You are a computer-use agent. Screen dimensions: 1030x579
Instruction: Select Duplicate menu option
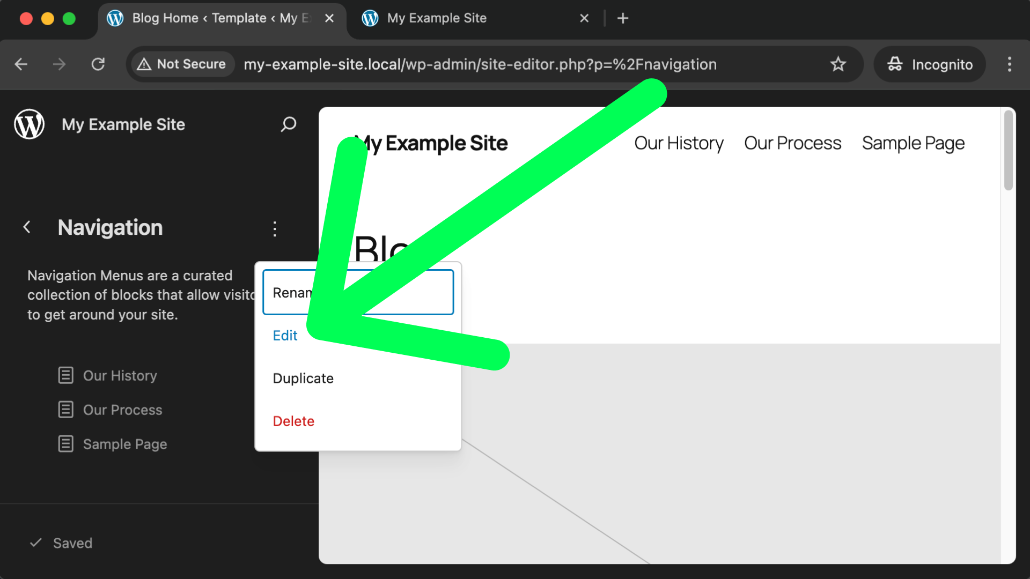303,378
